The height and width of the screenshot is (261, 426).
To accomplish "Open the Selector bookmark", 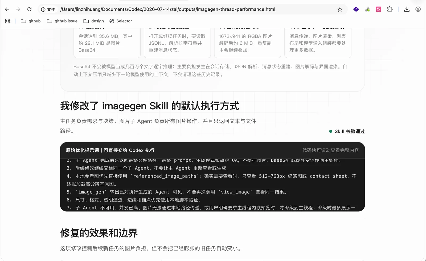I will 121,21.
